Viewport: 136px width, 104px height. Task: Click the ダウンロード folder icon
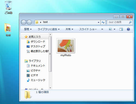[28, 42]
